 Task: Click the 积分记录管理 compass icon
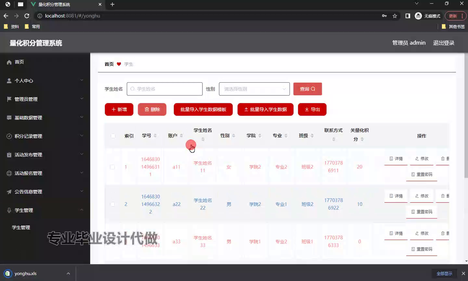9,136
